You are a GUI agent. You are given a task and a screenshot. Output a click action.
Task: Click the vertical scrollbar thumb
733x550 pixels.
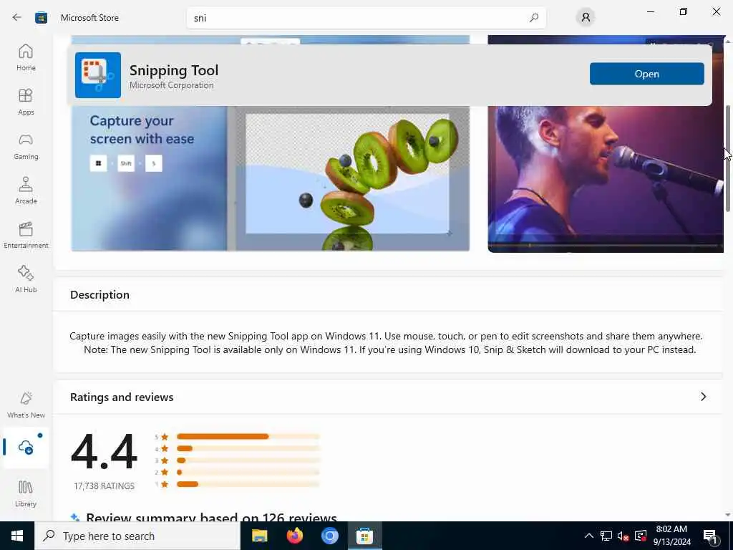[727, 158]
